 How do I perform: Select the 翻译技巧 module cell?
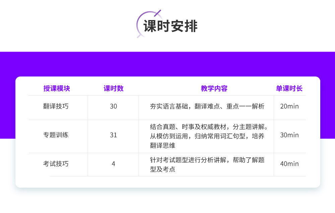tap(56, 106)
